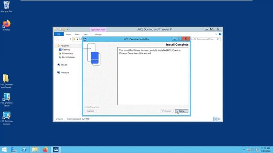Viewport: 273px width, 153px height.
Task: Select HCL Domino and Traveler desktop folder
Action: pyautogui.click(x=6, y=81)
